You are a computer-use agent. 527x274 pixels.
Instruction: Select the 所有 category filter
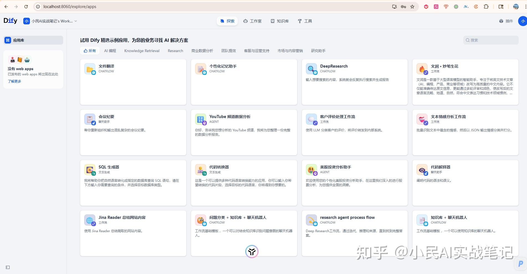pyautogui.click(x=90, y=51)
